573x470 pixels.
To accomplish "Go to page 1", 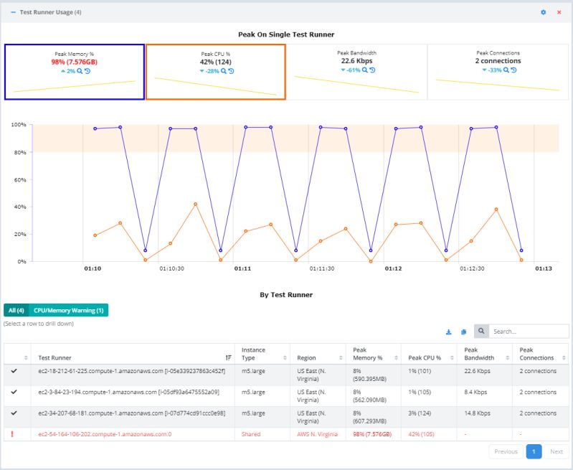I will click(534, 451).
